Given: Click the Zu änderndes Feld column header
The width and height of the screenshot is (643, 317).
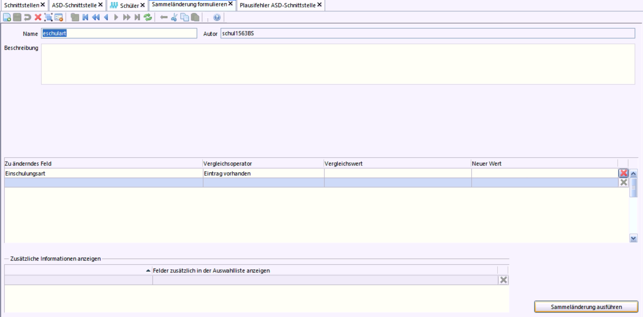Looking at the screenshot, I should 103,164.
